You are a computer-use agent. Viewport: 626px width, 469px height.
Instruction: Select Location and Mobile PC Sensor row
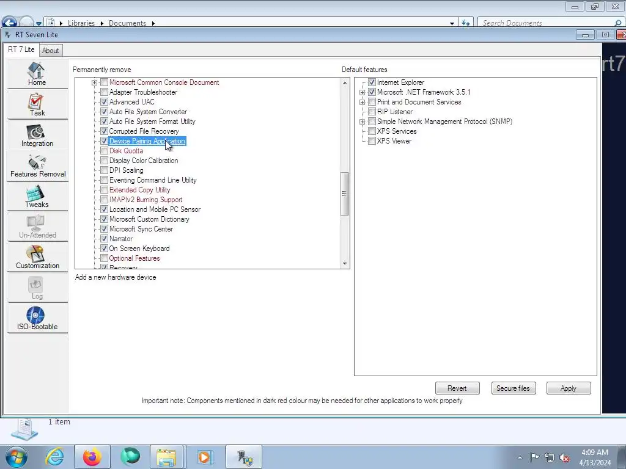point(155,209)
